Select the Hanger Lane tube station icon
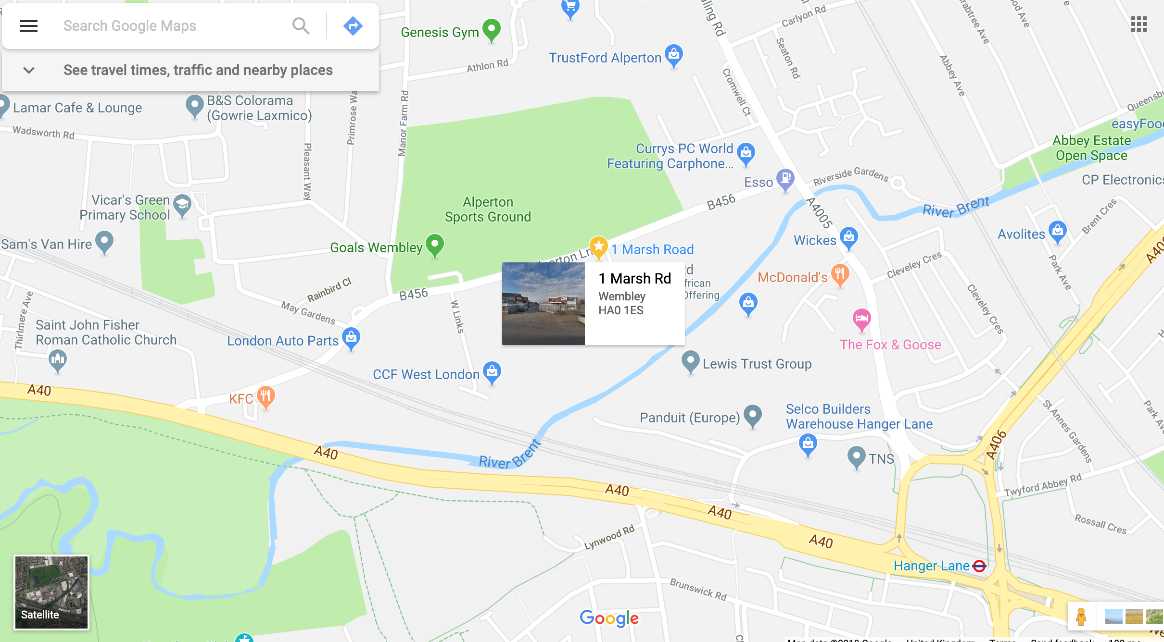The image size is (1164, 642). click(x=979, y=566)
